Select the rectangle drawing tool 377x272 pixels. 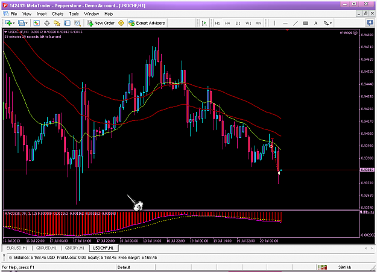(x=306, y=23)
